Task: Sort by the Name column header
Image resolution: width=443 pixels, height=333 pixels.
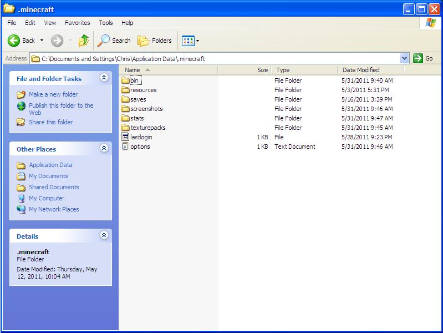Action: pyautogui.click(x=169, y=70)
